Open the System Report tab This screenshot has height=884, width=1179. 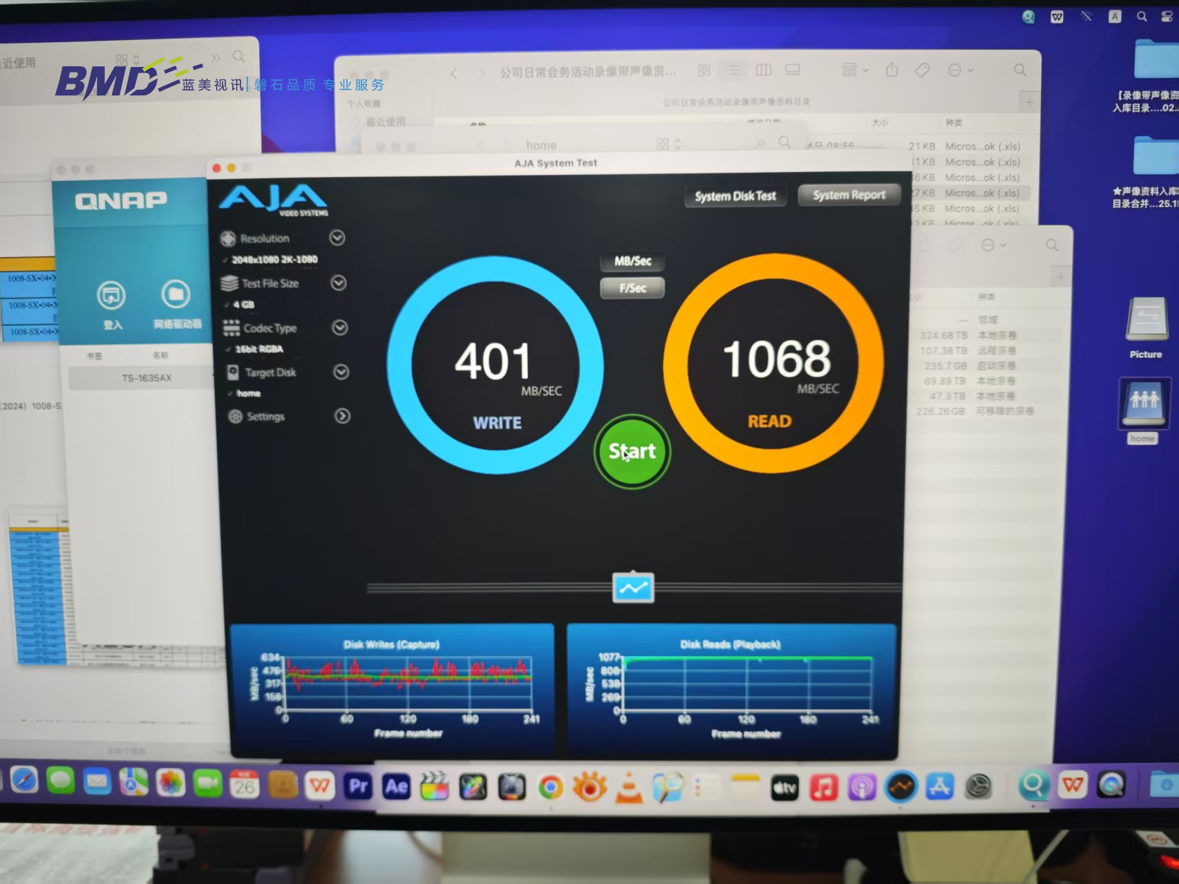(849, 196)
